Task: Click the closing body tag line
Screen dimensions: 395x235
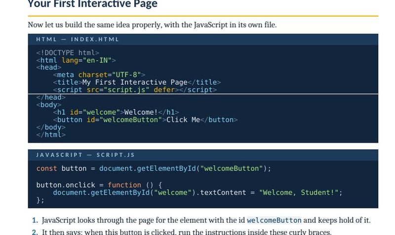Action: (51, 128)
